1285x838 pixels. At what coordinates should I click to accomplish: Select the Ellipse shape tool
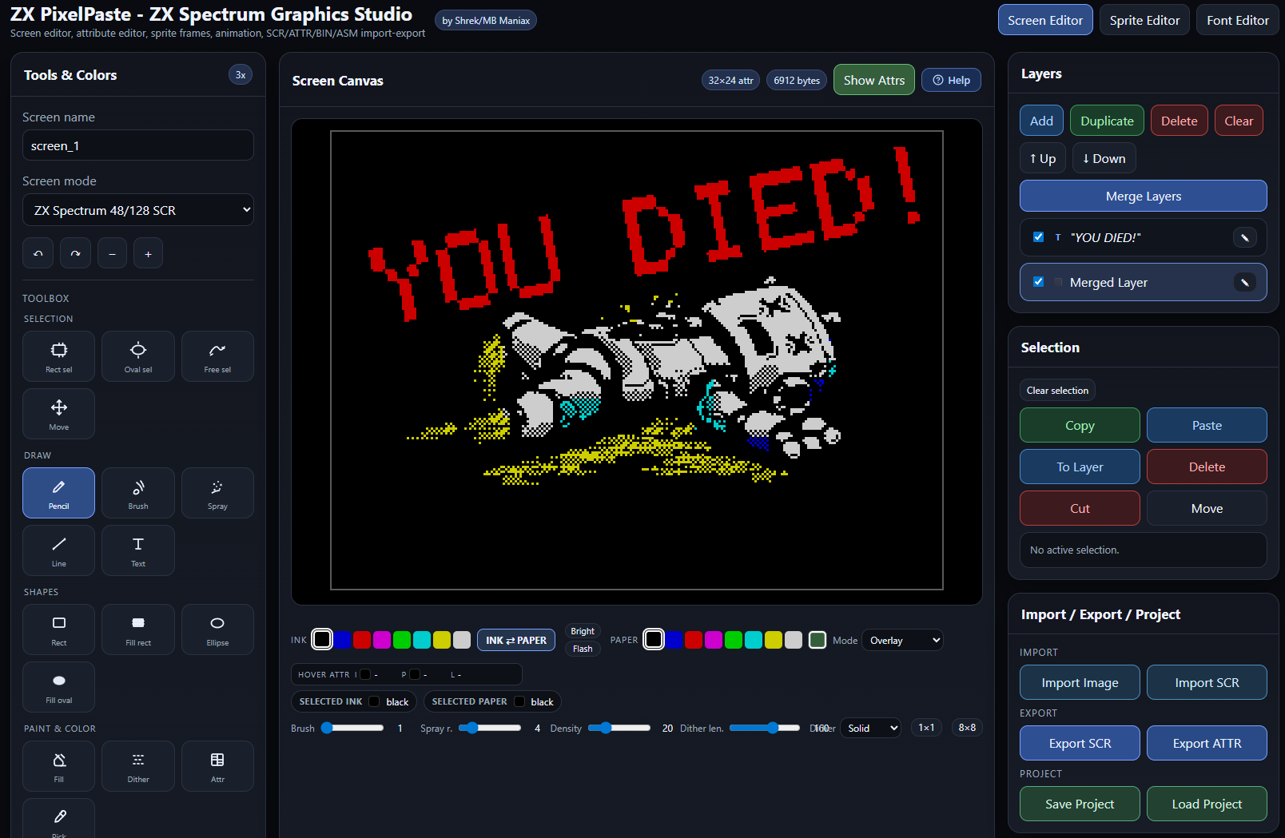[x=217, y=629]
